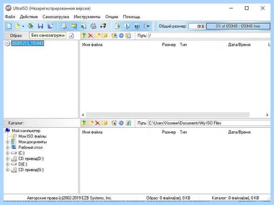
Task: Click the green '2' icon in Каталог toolbar
Action: tap(128, 123)
